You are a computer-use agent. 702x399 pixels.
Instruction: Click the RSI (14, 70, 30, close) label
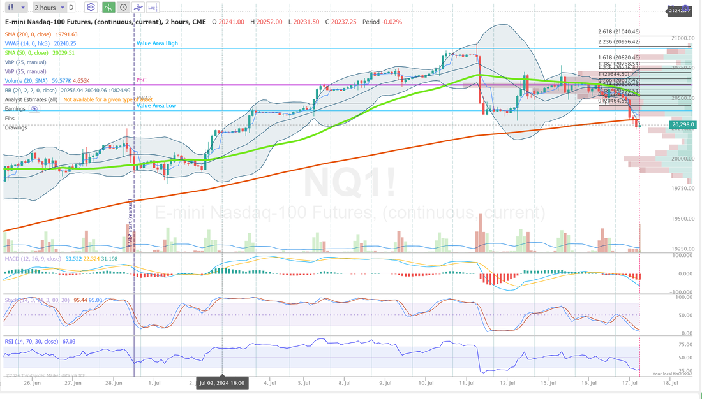click(x=31, y=341)
